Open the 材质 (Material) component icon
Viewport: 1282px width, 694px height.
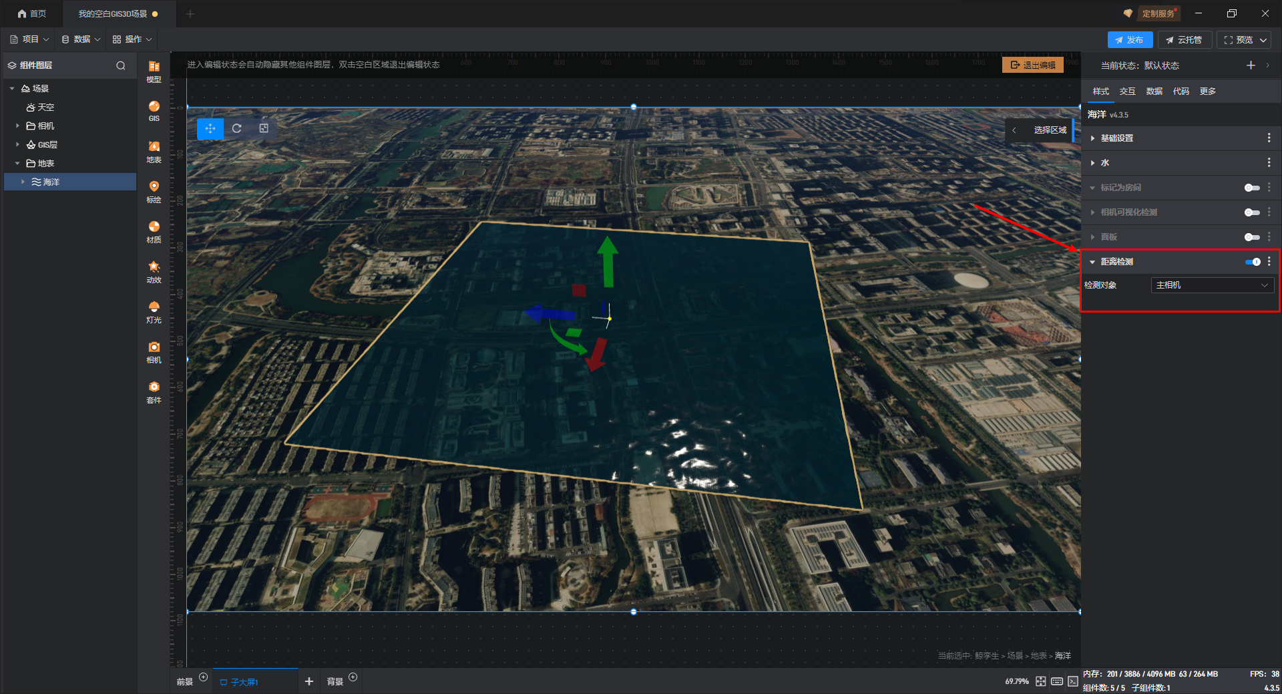tap(154, 231)
